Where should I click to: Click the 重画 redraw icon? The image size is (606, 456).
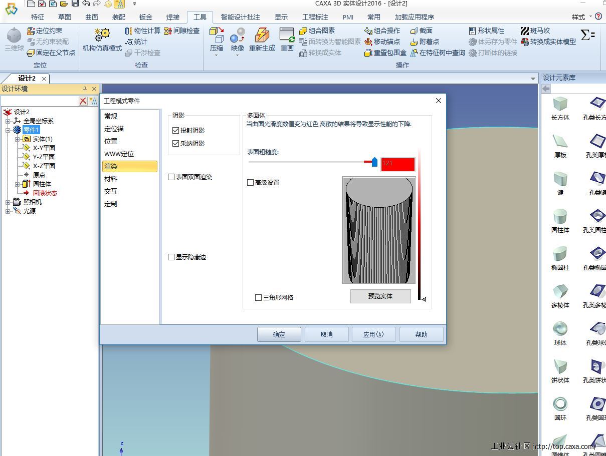pos(287,36)
